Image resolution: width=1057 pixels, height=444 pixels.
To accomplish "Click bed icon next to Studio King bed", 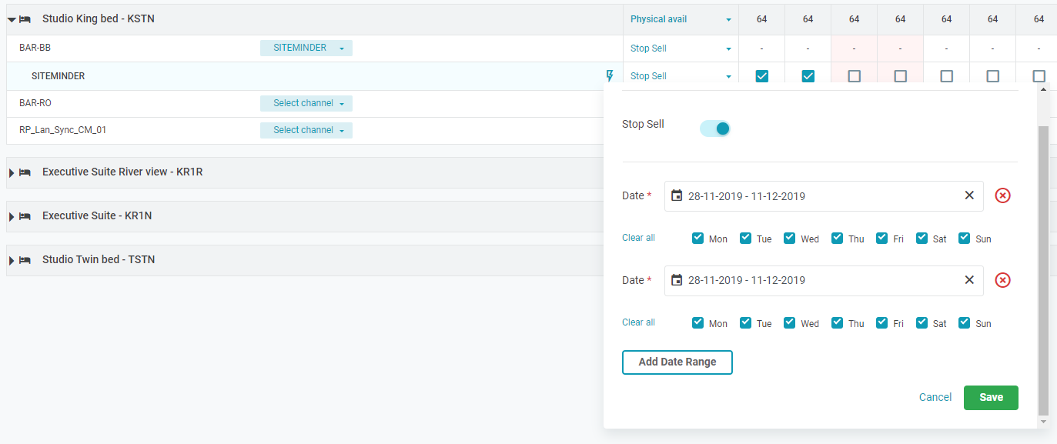I will point(25,18).
